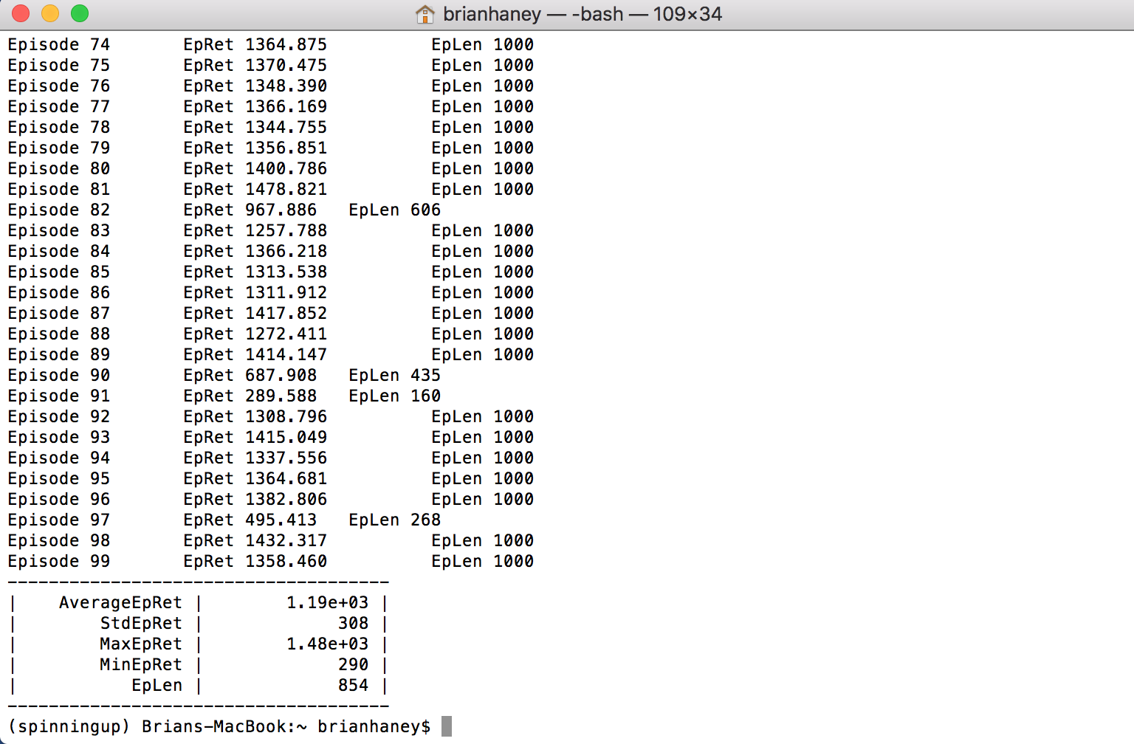1134x744 pixels.
Task: Select the value 'EpRet 1417.852'
Action: pyautogui.click(x=255, y=313)
